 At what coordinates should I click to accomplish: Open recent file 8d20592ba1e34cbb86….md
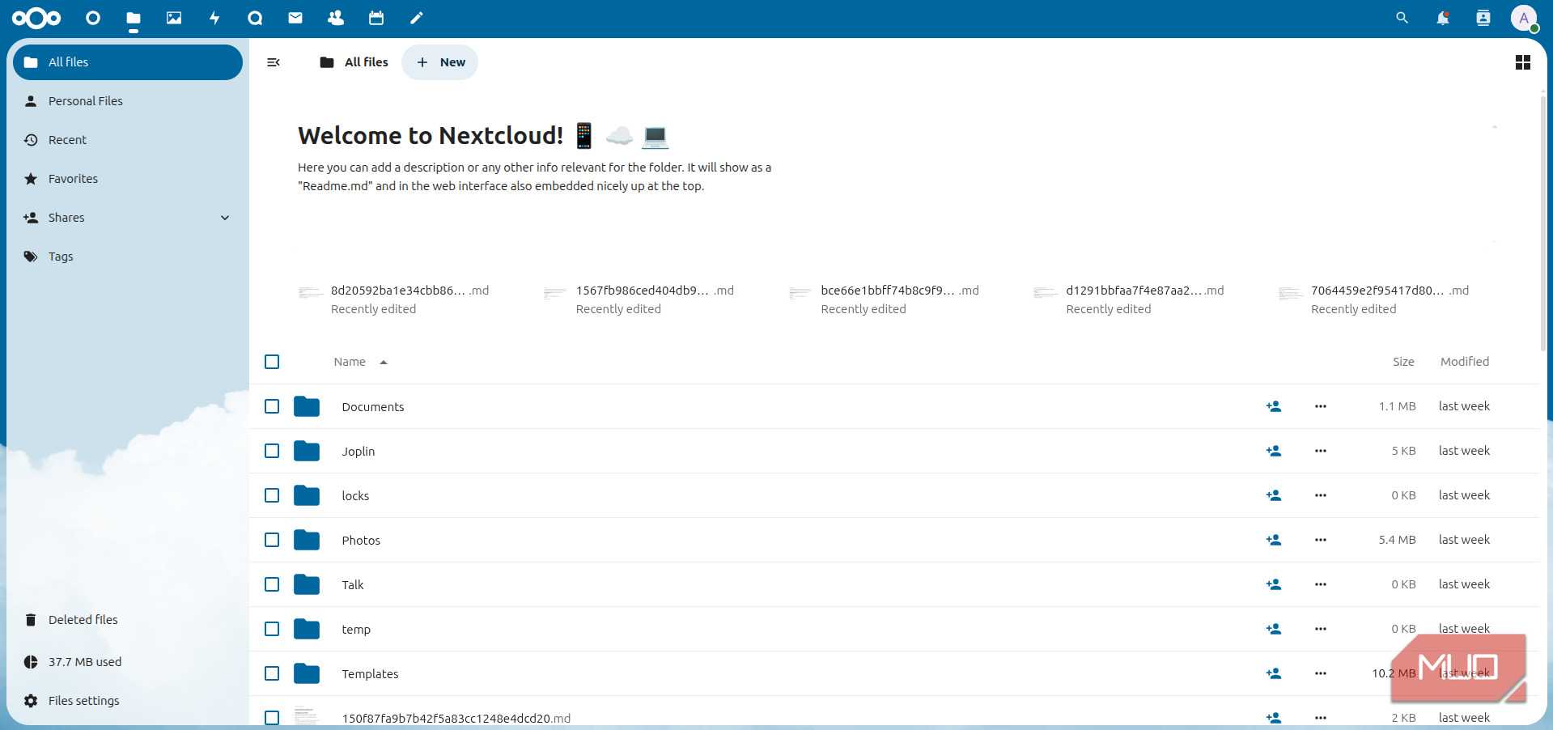[x=395, y=299]
